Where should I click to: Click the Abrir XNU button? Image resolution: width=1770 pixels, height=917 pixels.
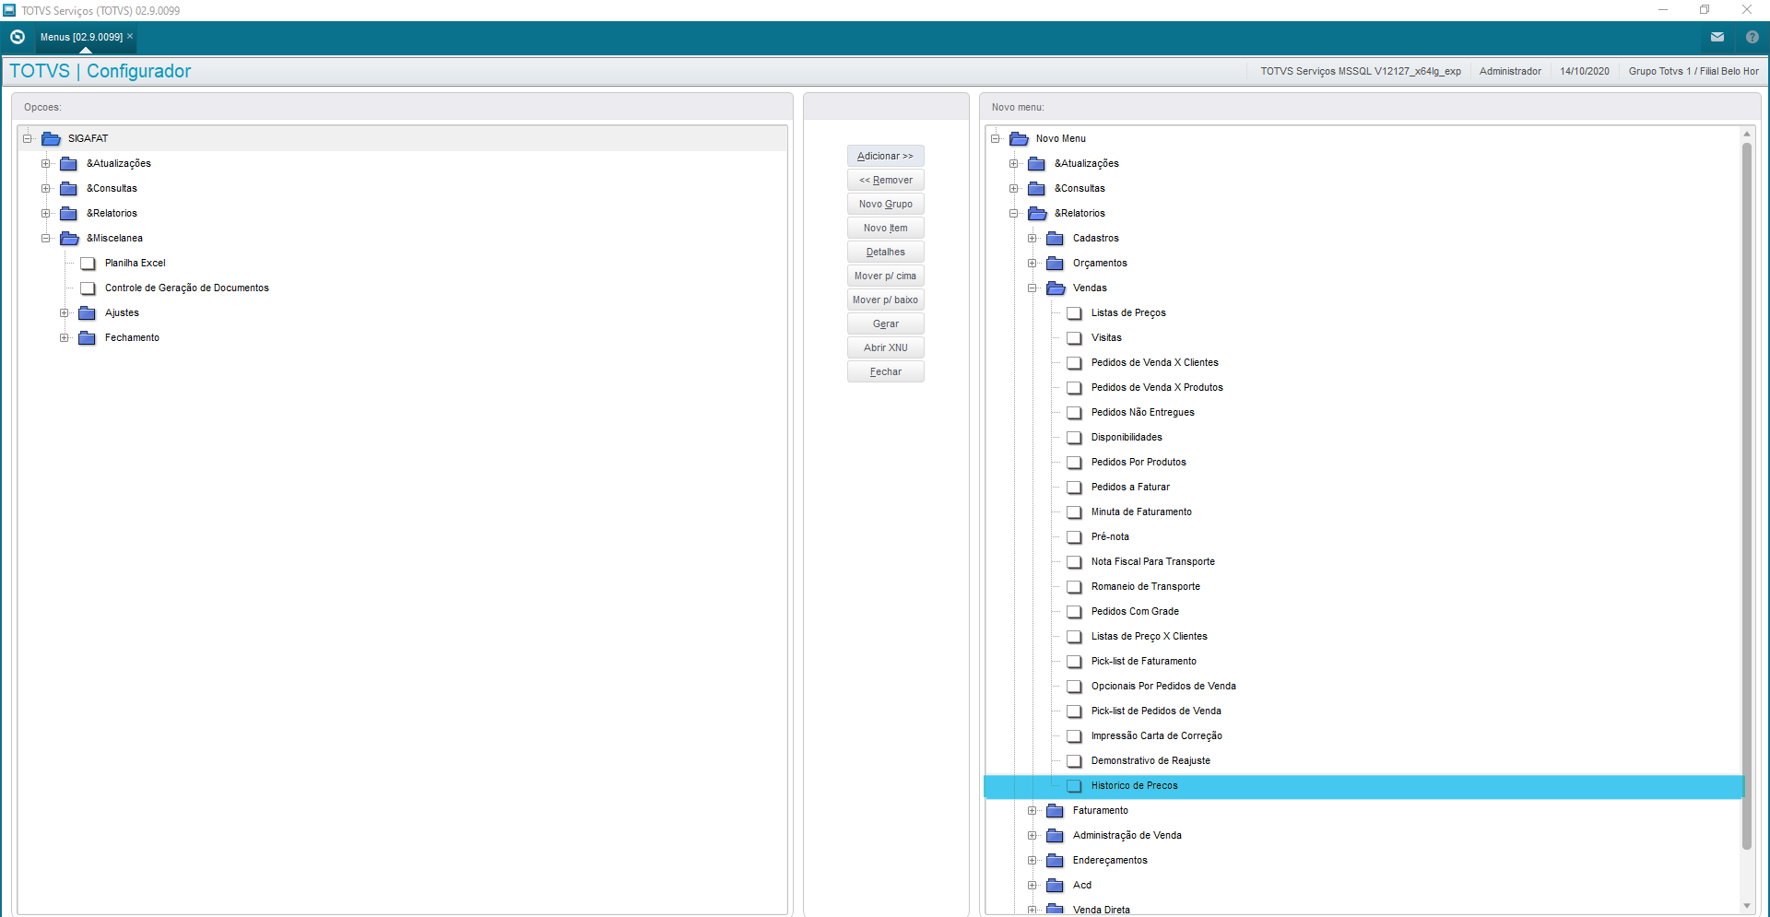point(886,347)
